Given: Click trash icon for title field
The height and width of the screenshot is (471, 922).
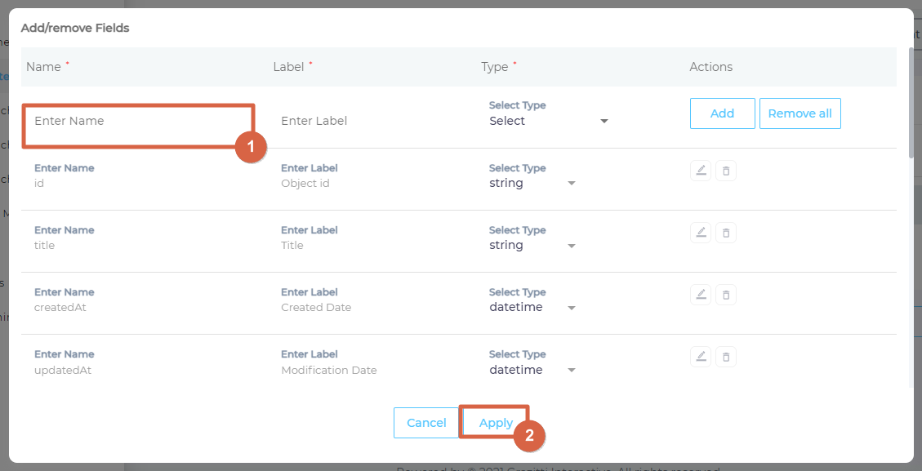Looking at the screenshot, I should tap(726, 233).
